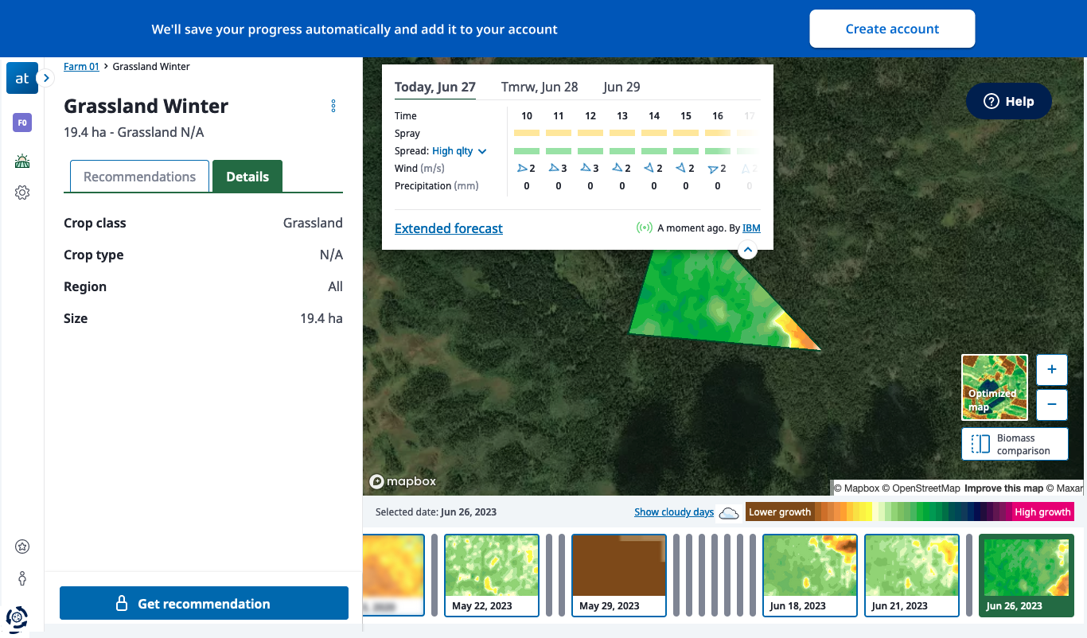Viewport: 1087px width, 638px height.
Task: Open the cookie preferences icon in the bottom-left corner
Action: (x=17, y=617)
